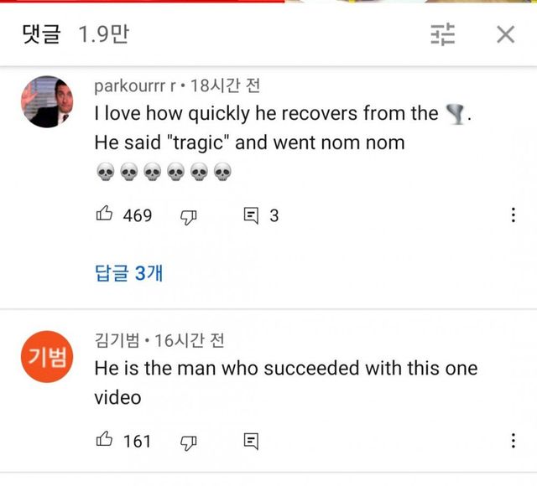Reply to 김기범's comment
The image size is (537, 486).
click(x=250, y=441)
